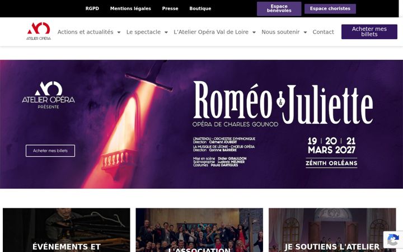
Task: Open the RGPD link
Action: pos(92,8)
